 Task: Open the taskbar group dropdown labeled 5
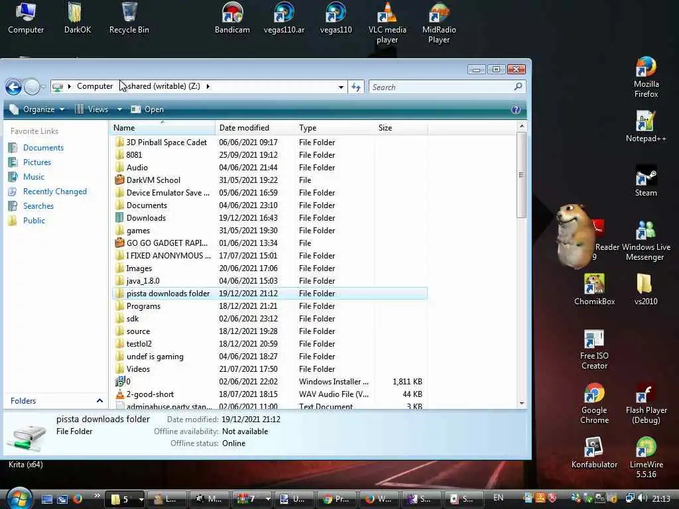point(141,500)
